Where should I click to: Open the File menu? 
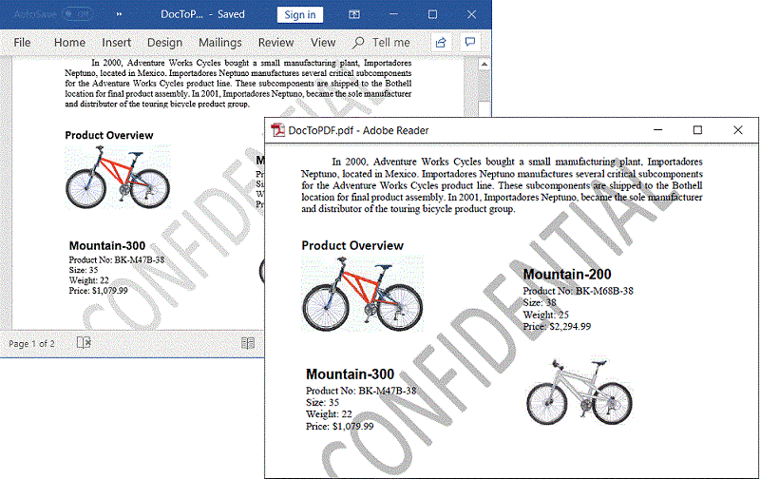[22, 43]
